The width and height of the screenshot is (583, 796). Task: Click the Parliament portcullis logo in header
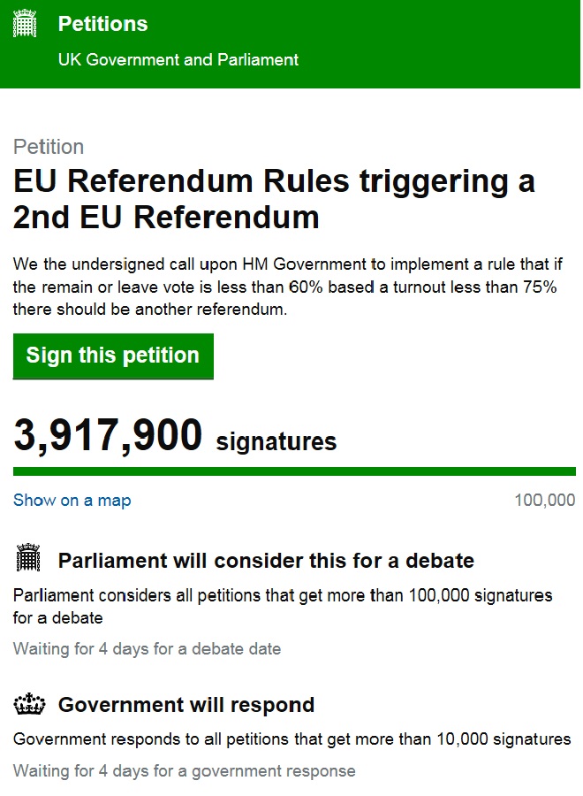(x=26, y=24)
